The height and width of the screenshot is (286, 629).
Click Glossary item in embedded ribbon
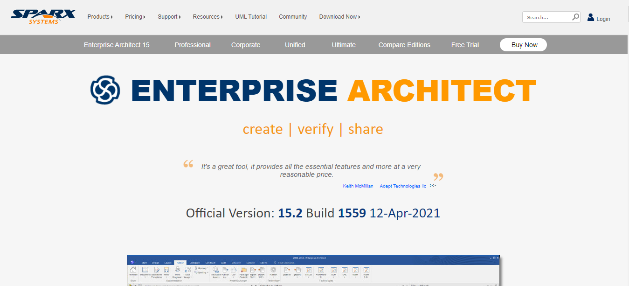pos(201,268)
